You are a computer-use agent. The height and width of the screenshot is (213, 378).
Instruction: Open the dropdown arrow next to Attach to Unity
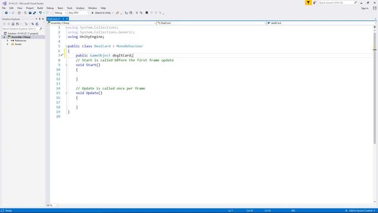click(x=112, y=13)
